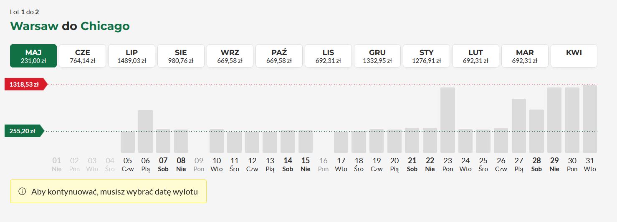Screen dimensions: 617x222
Task: Open the LIP month tab
Action: 131,56
